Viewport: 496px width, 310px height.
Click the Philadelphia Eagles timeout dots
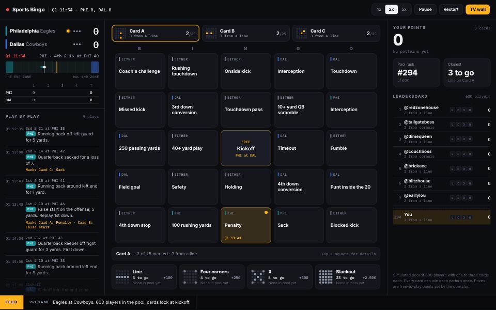77,31
